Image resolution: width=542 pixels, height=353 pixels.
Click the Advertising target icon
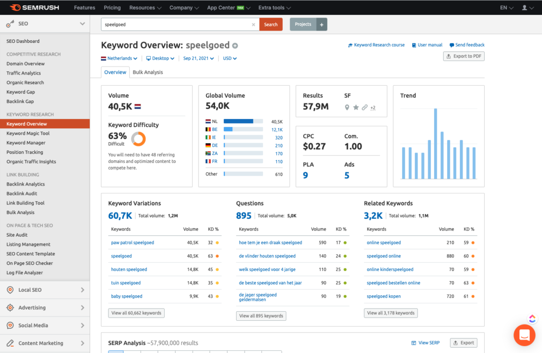point(11,308)
